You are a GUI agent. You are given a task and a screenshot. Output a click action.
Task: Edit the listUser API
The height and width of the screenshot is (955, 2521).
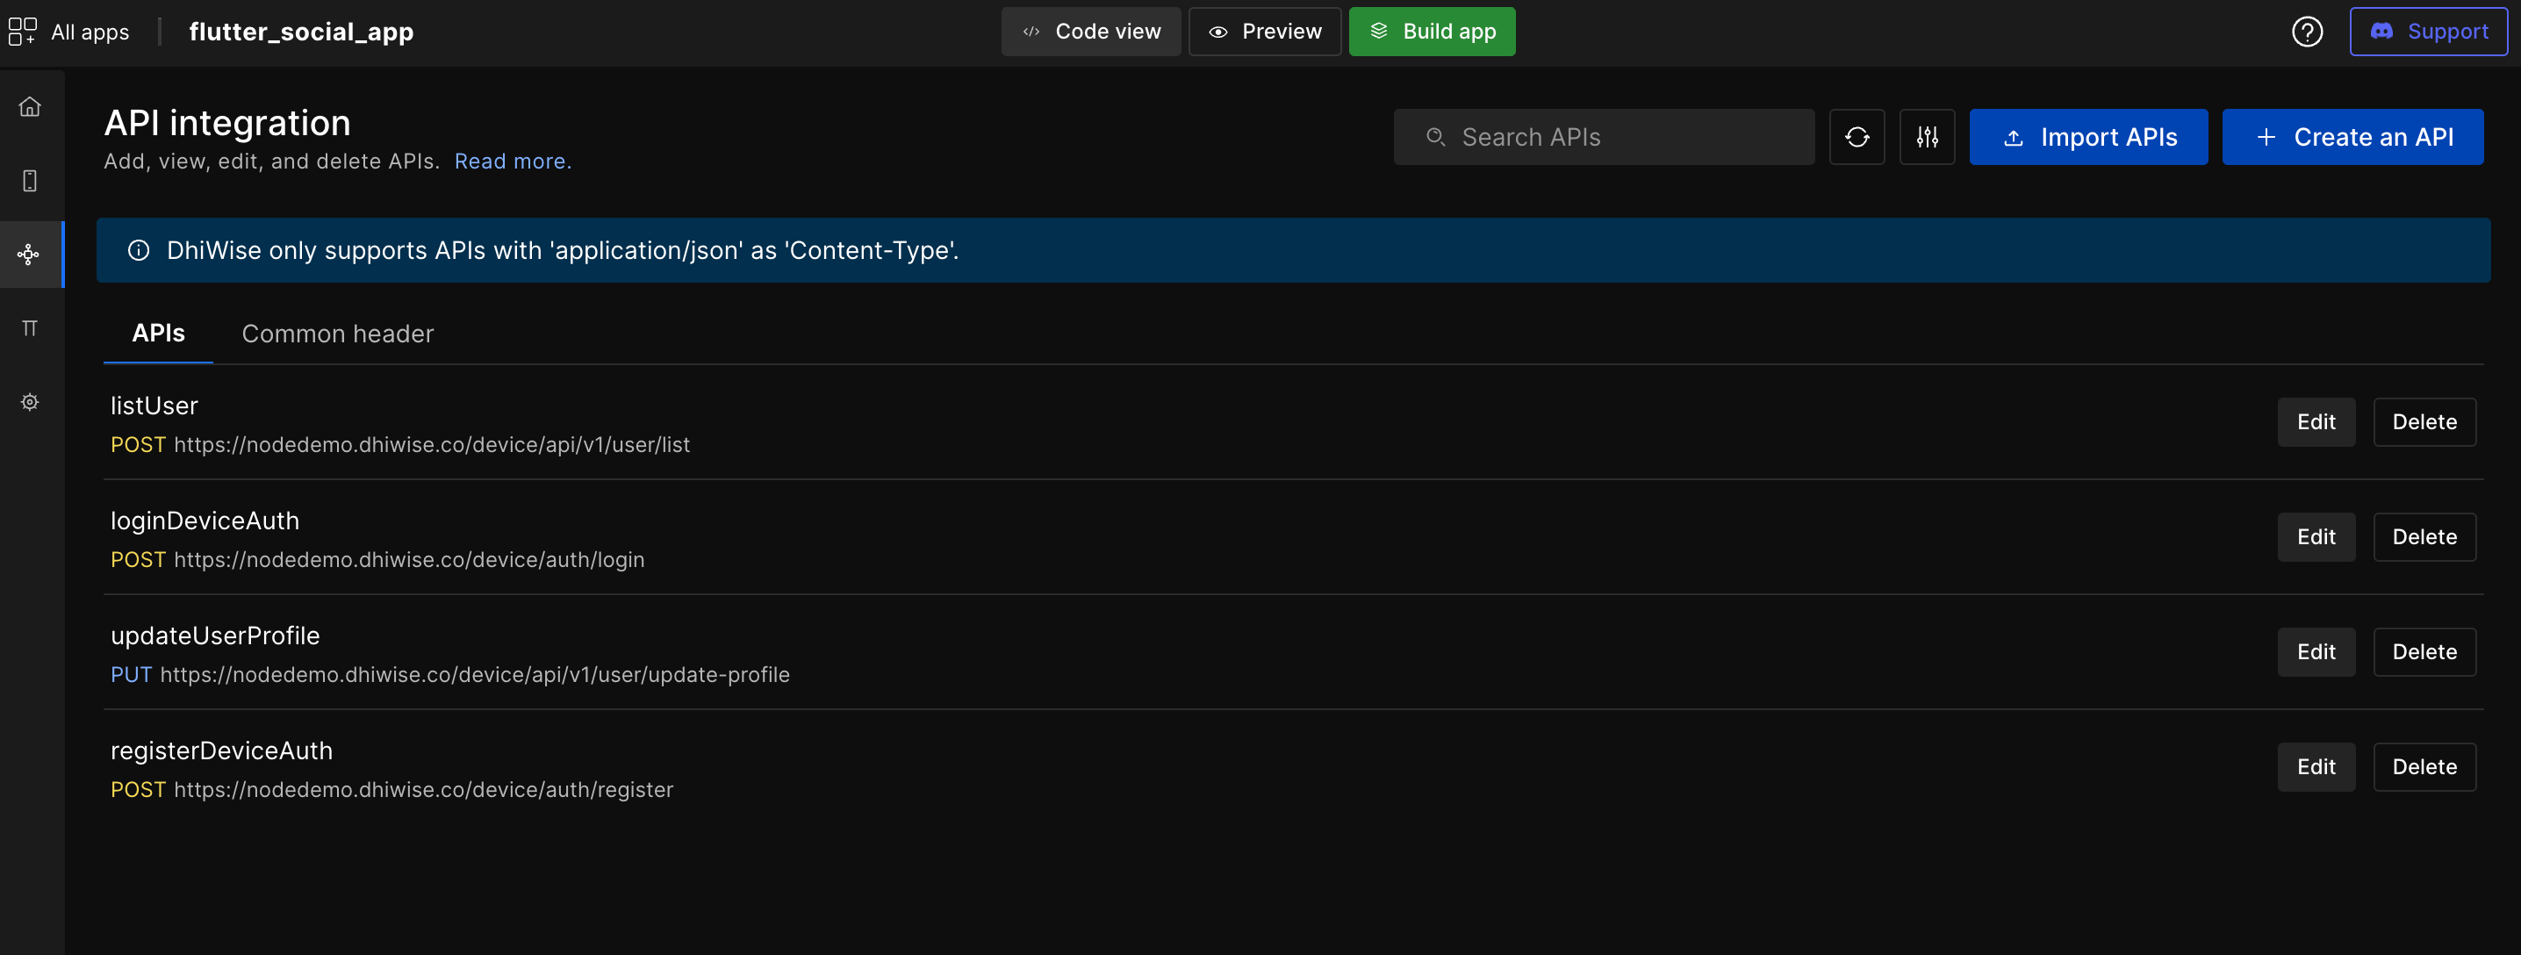(2316, 421)
